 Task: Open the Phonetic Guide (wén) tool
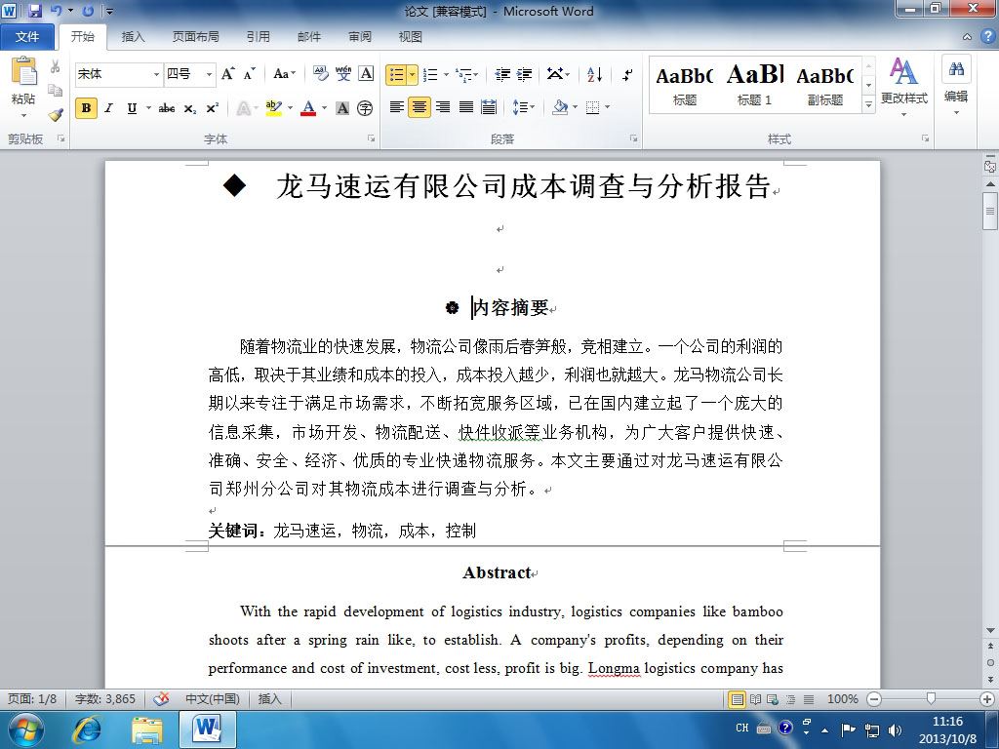tap(343, 74)
